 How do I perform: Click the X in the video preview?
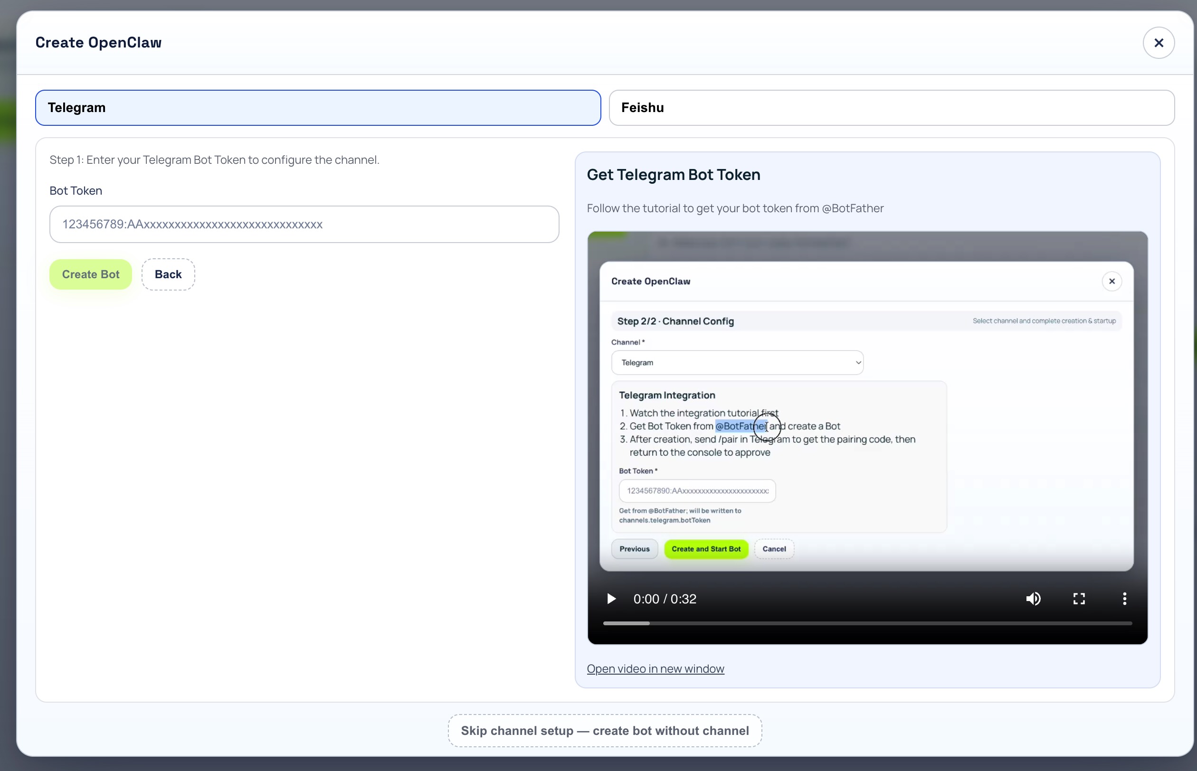click(x=1111, y=282)
